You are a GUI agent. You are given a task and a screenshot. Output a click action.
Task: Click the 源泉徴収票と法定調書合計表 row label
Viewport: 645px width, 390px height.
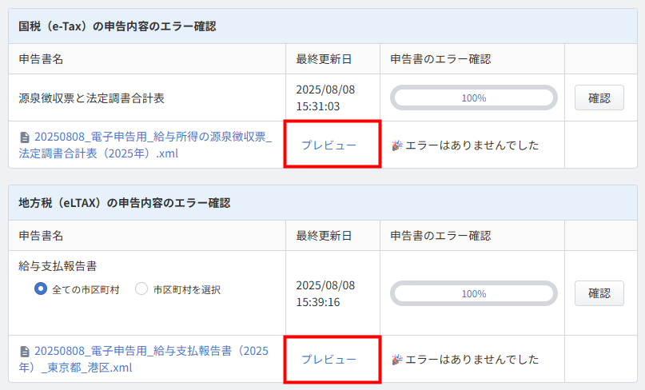[91, 98]
